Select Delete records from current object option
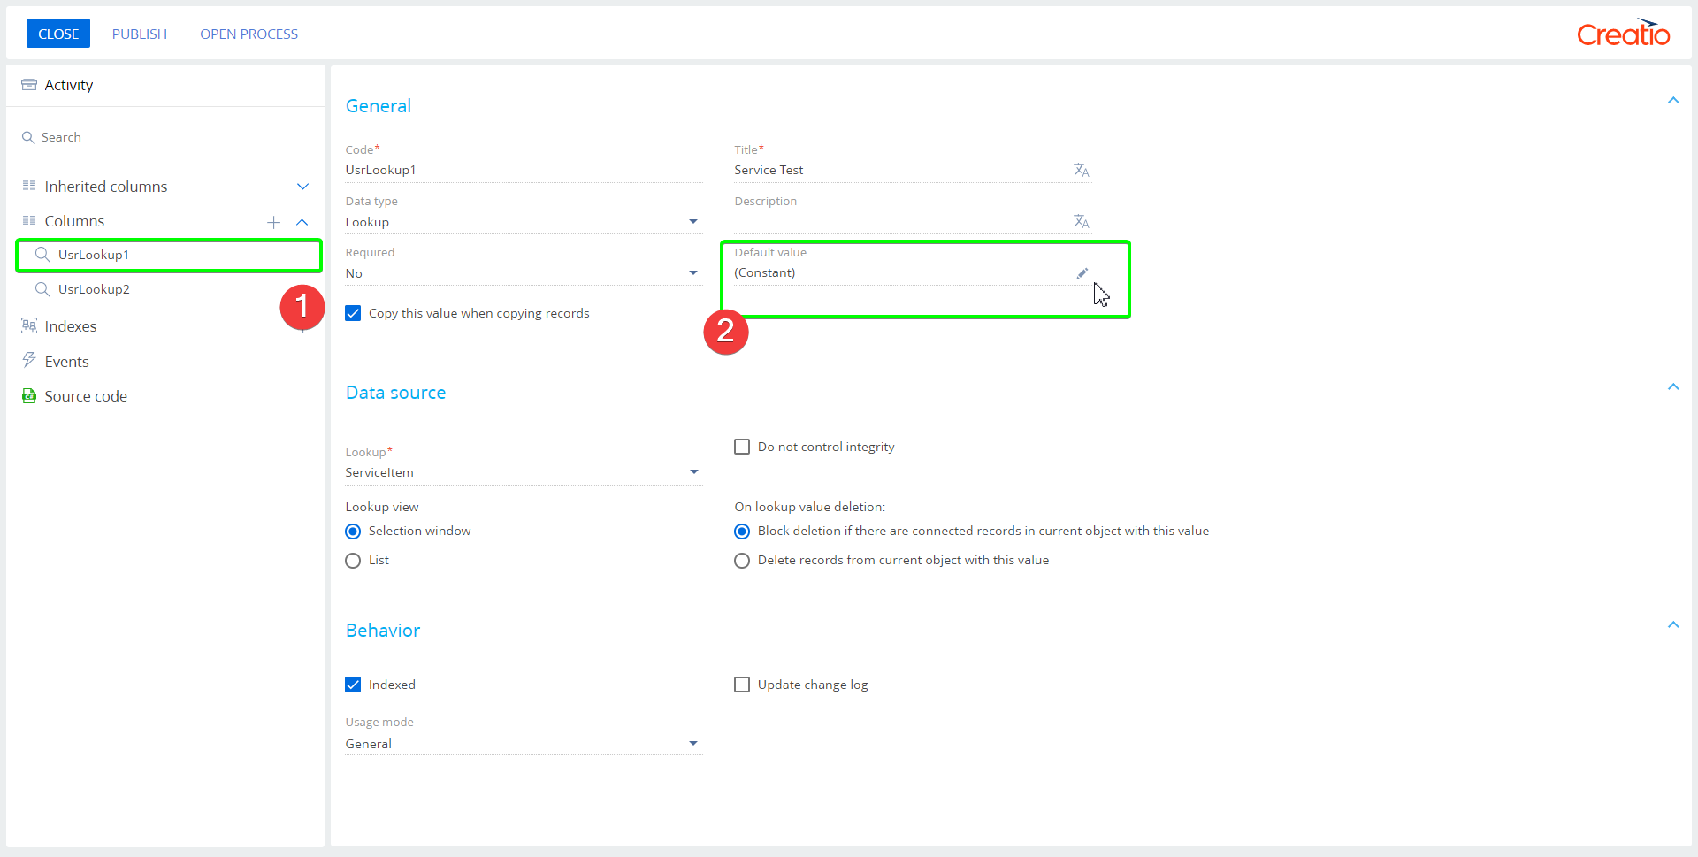 tap(742, 561)
